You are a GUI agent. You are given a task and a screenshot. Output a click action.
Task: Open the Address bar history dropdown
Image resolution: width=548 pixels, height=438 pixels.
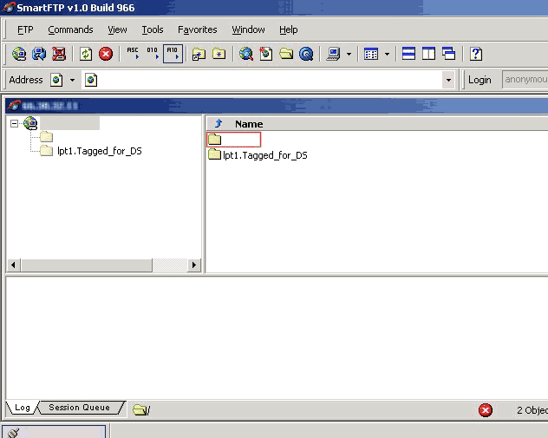[448, 80]
